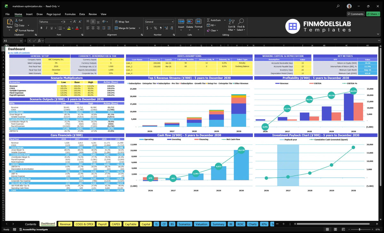Click the Copy icon
This screenshot has height=233, width=384.
point(16,25)
